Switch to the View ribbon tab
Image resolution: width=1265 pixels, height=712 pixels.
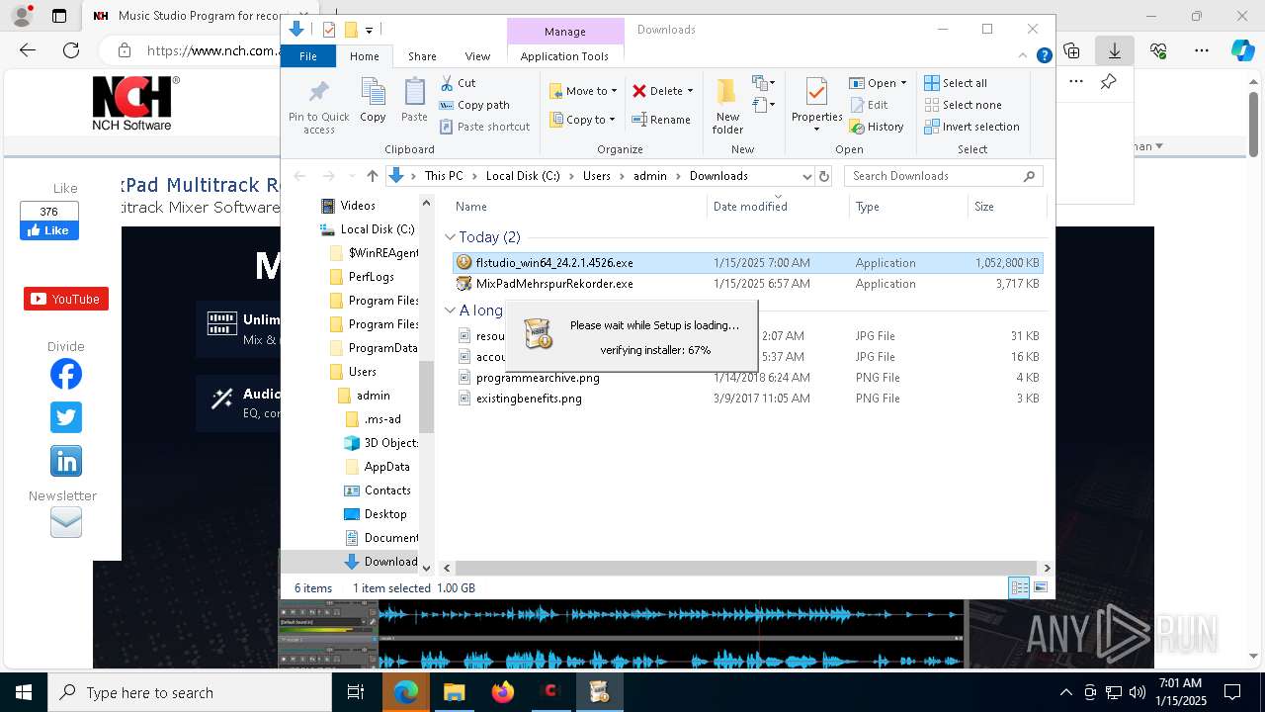point(477,56)
